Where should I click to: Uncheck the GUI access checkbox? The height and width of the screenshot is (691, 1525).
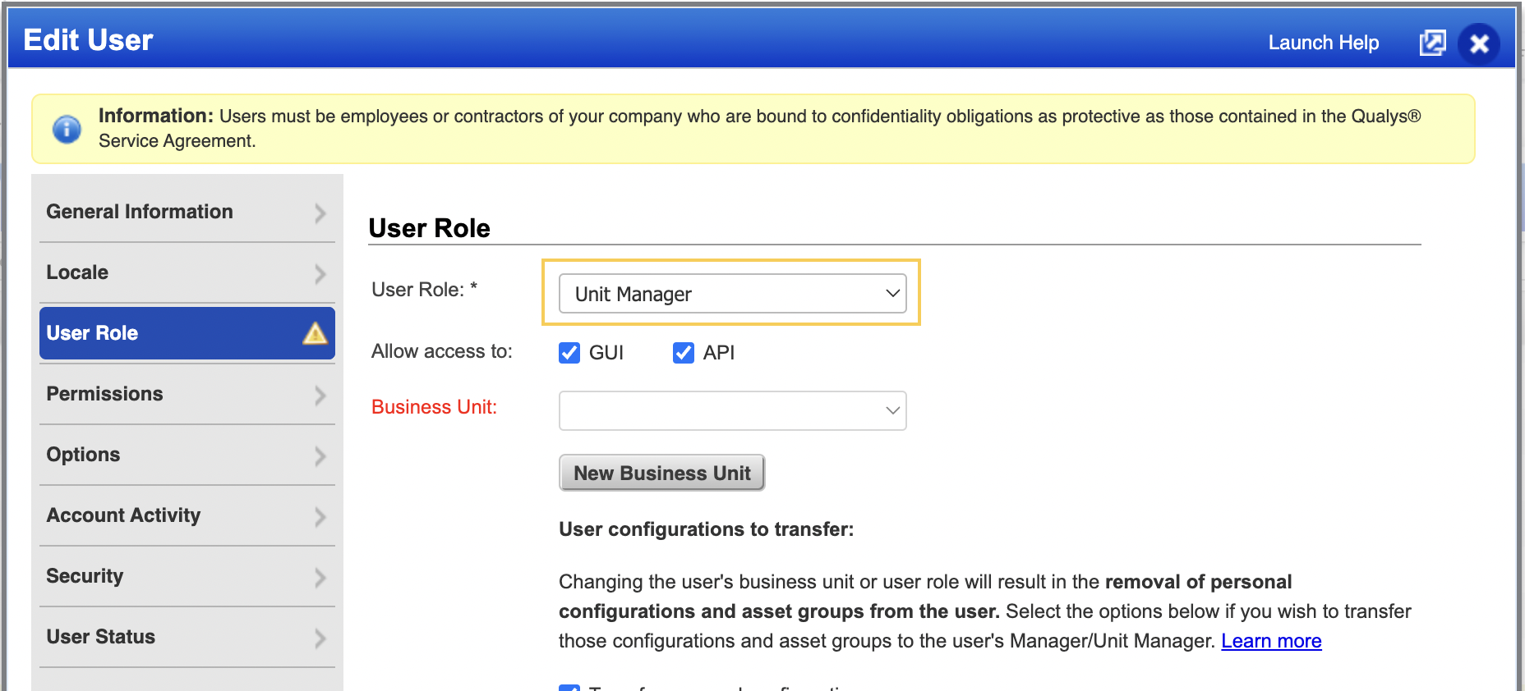569,353
